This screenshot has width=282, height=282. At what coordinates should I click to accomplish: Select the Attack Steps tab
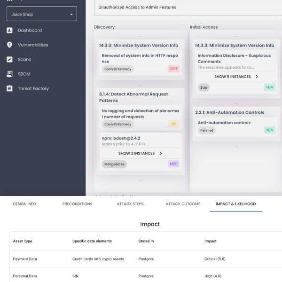(130, 204)
